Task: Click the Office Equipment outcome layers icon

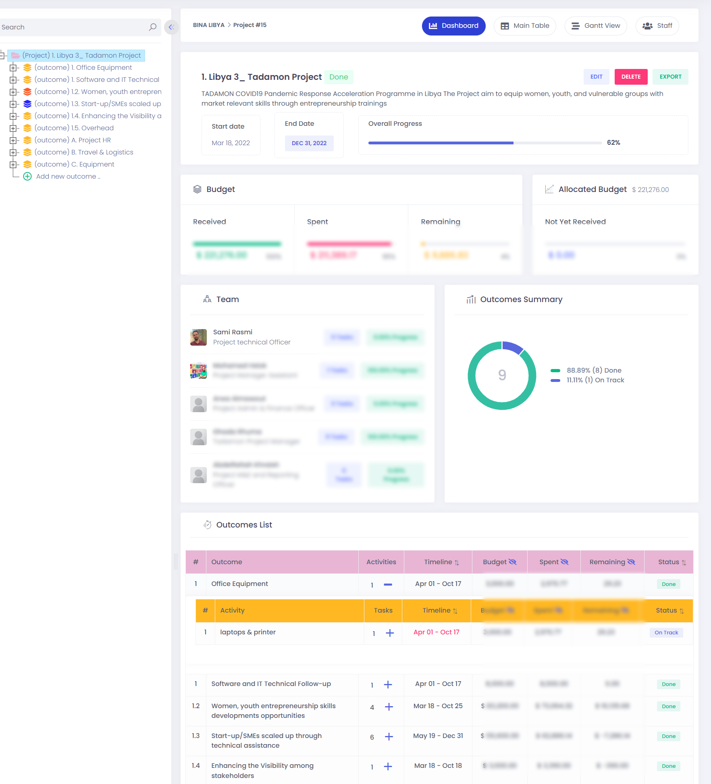Action: coord(27,67)
